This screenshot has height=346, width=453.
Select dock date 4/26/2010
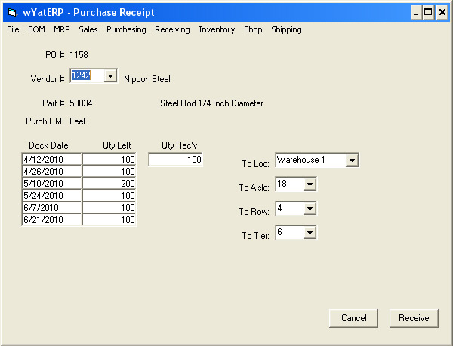click(51, 172)
